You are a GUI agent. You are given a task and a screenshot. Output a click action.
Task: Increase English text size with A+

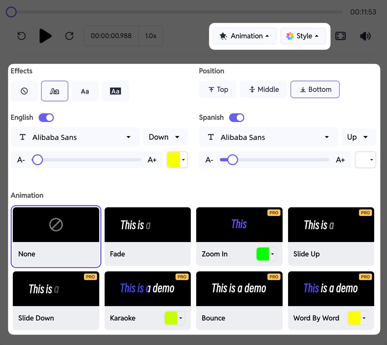point(152,160)
